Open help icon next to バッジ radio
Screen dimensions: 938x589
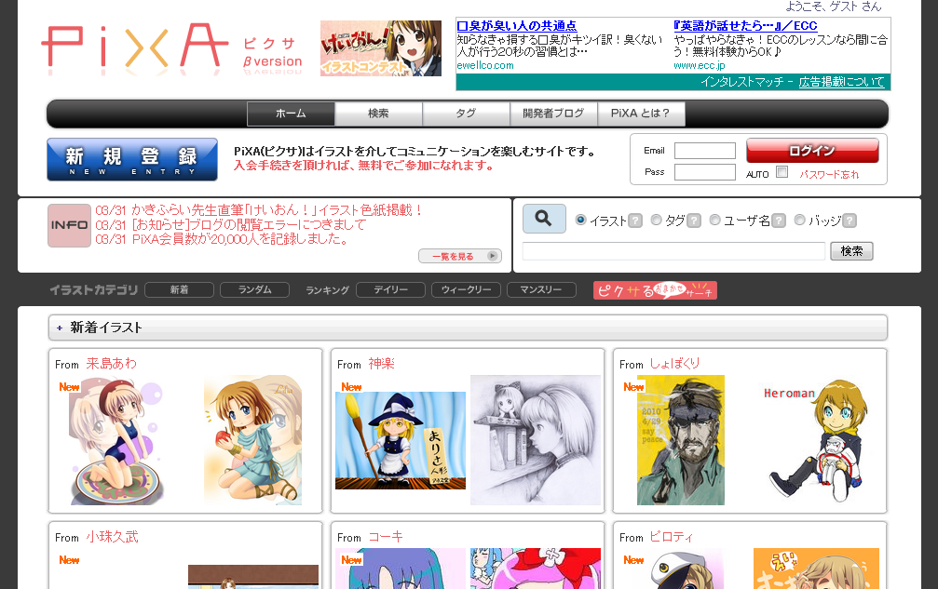(x=850, y=221)
